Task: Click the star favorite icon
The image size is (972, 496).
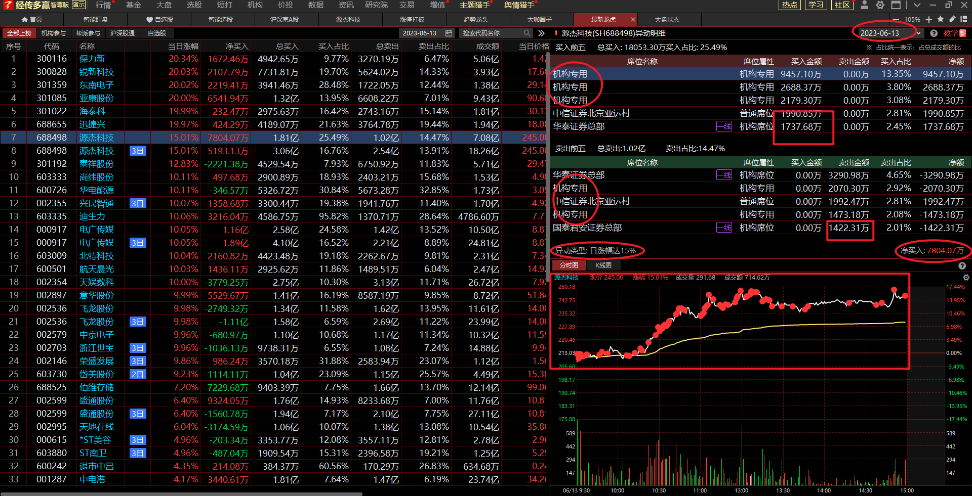Action: click(940, 19)
